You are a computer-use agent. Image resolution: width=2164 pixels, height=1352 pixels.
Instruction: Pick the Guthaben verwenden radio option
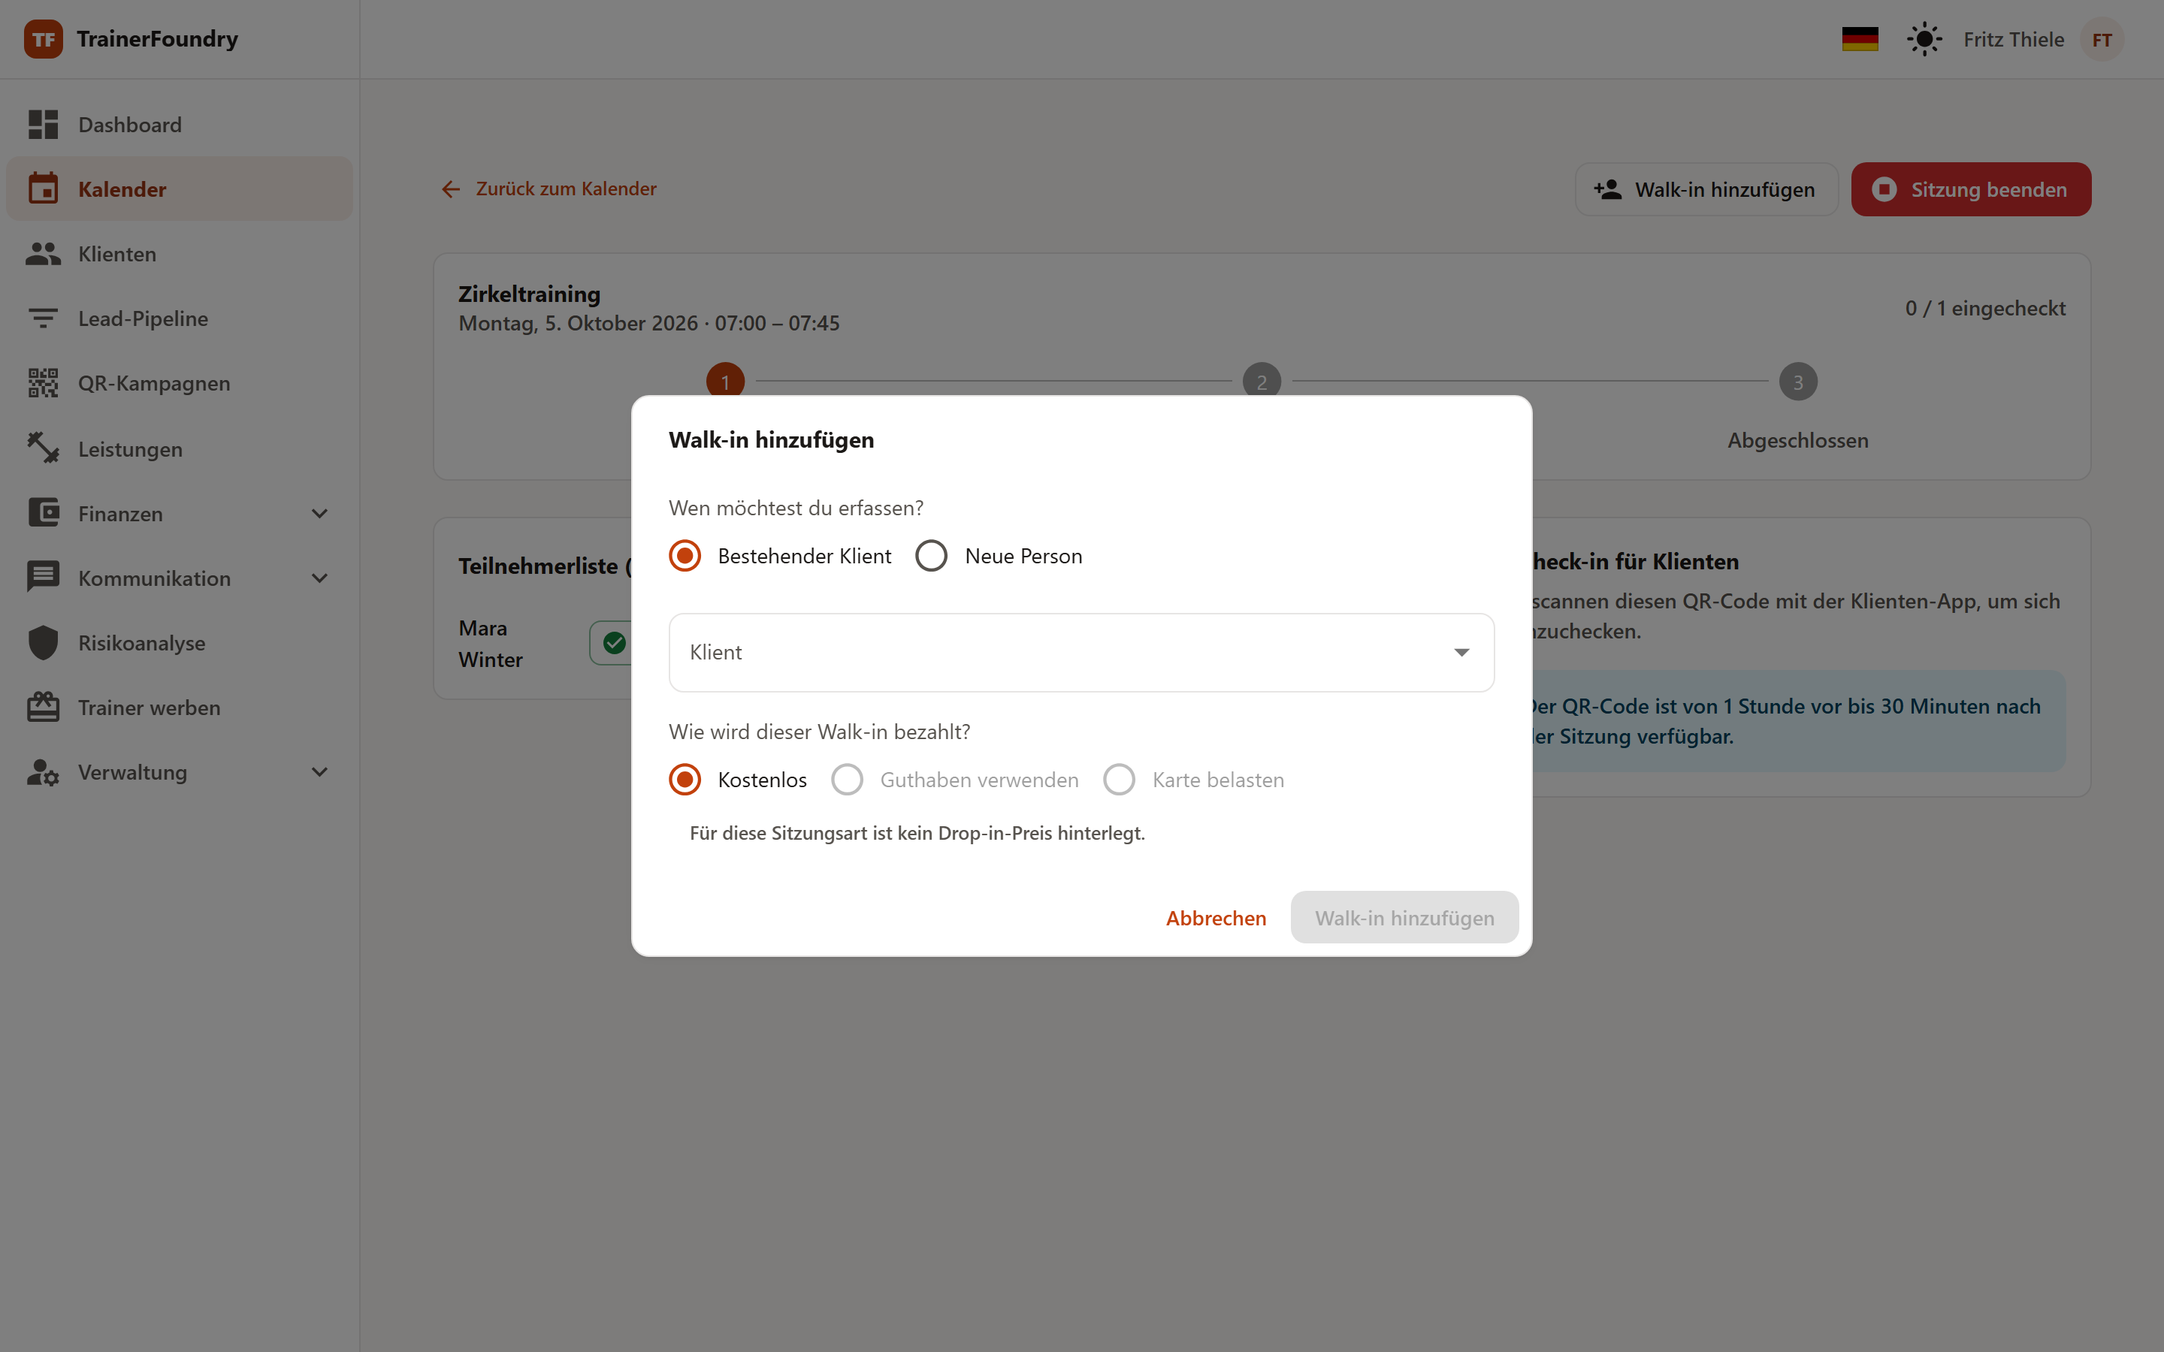pos(847,780)
